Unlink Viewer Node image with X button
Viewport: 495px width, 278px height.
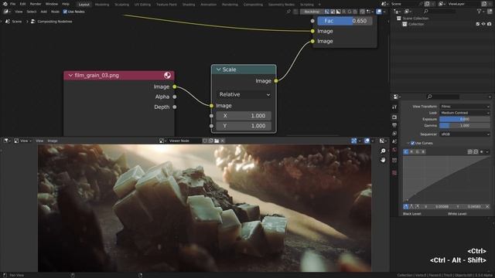[223, 141]
